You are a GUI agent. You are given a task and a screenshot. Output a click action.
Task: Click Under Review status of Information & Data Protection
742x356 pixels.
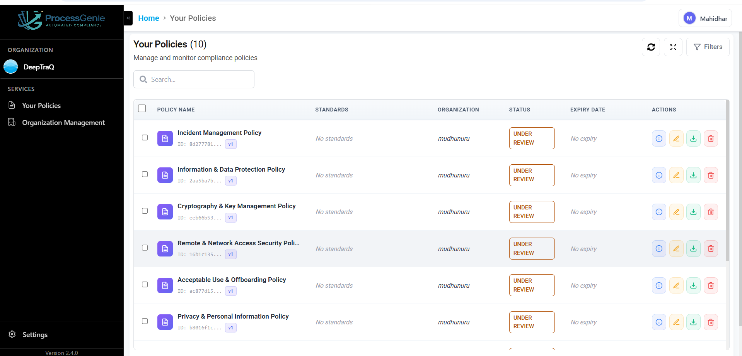[532, 175]
